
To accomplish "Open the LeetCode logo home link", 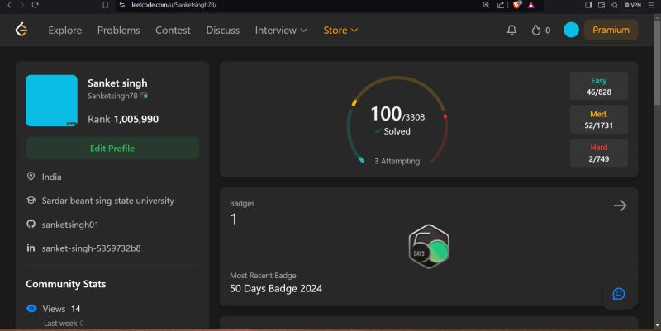I will 21,30.
